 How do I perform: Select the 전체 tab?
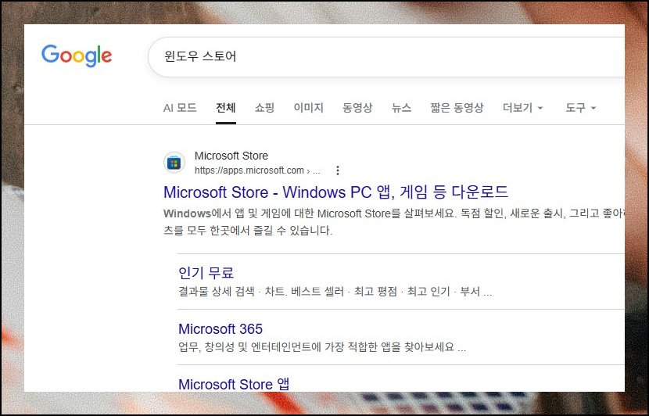[x=225, y=108]
